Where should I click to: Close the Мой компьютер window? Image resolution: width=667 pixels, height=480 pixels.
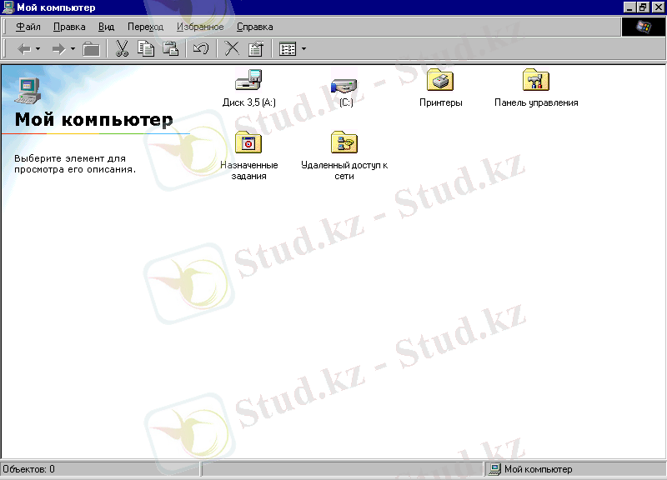[658, 7]
